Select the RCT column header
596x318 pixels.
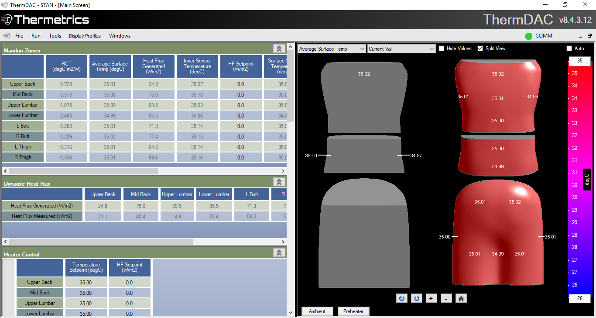tap(66, 66)
